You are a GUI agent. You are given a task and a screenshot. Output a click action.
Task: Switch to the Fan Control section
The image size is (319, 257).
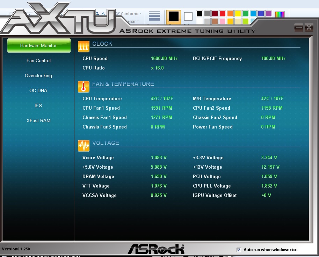[38, 61]
